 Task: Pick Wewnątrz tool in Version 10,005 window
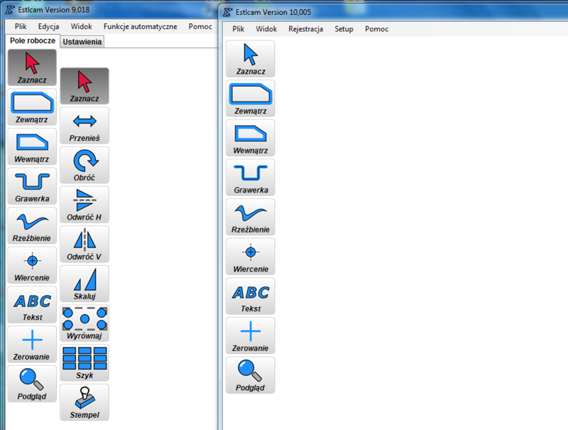[251, 138]
